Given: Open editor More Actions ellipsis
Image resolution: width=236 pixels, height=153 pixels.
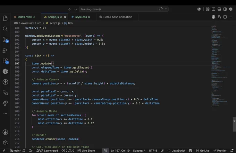Looking at the screenshot, I should (x=231, y=17).
